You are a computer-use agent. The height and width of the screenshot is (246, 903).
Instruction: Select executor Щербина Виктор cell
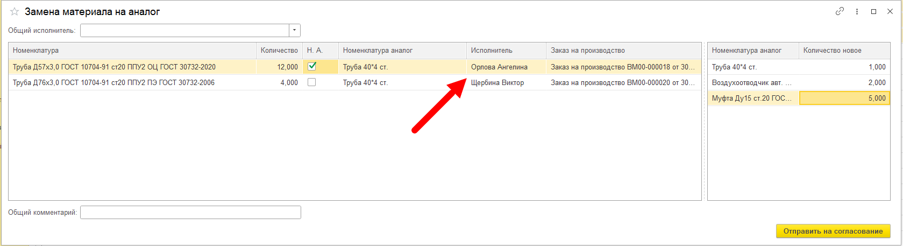(506, 82)
